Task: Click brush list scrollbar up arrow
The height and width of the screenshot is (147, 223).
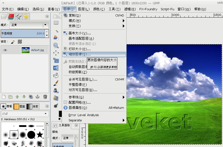Action: pos(47,124)
